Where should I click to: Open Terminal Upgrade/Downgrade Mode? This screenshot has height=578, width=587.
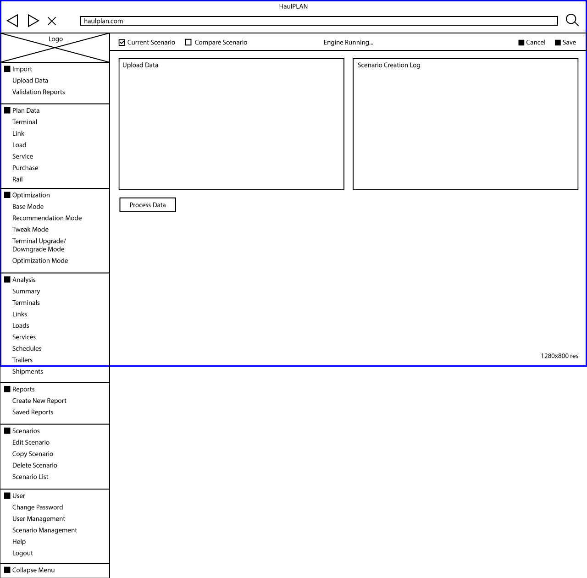(39, 245)
